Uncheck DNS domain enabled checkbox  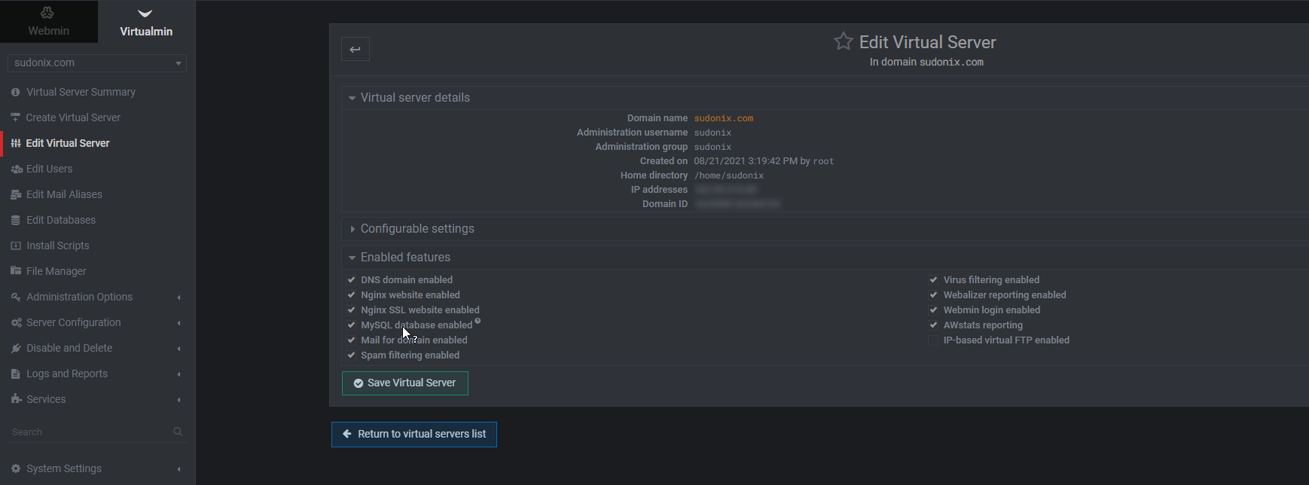click(x=351, y=280)
